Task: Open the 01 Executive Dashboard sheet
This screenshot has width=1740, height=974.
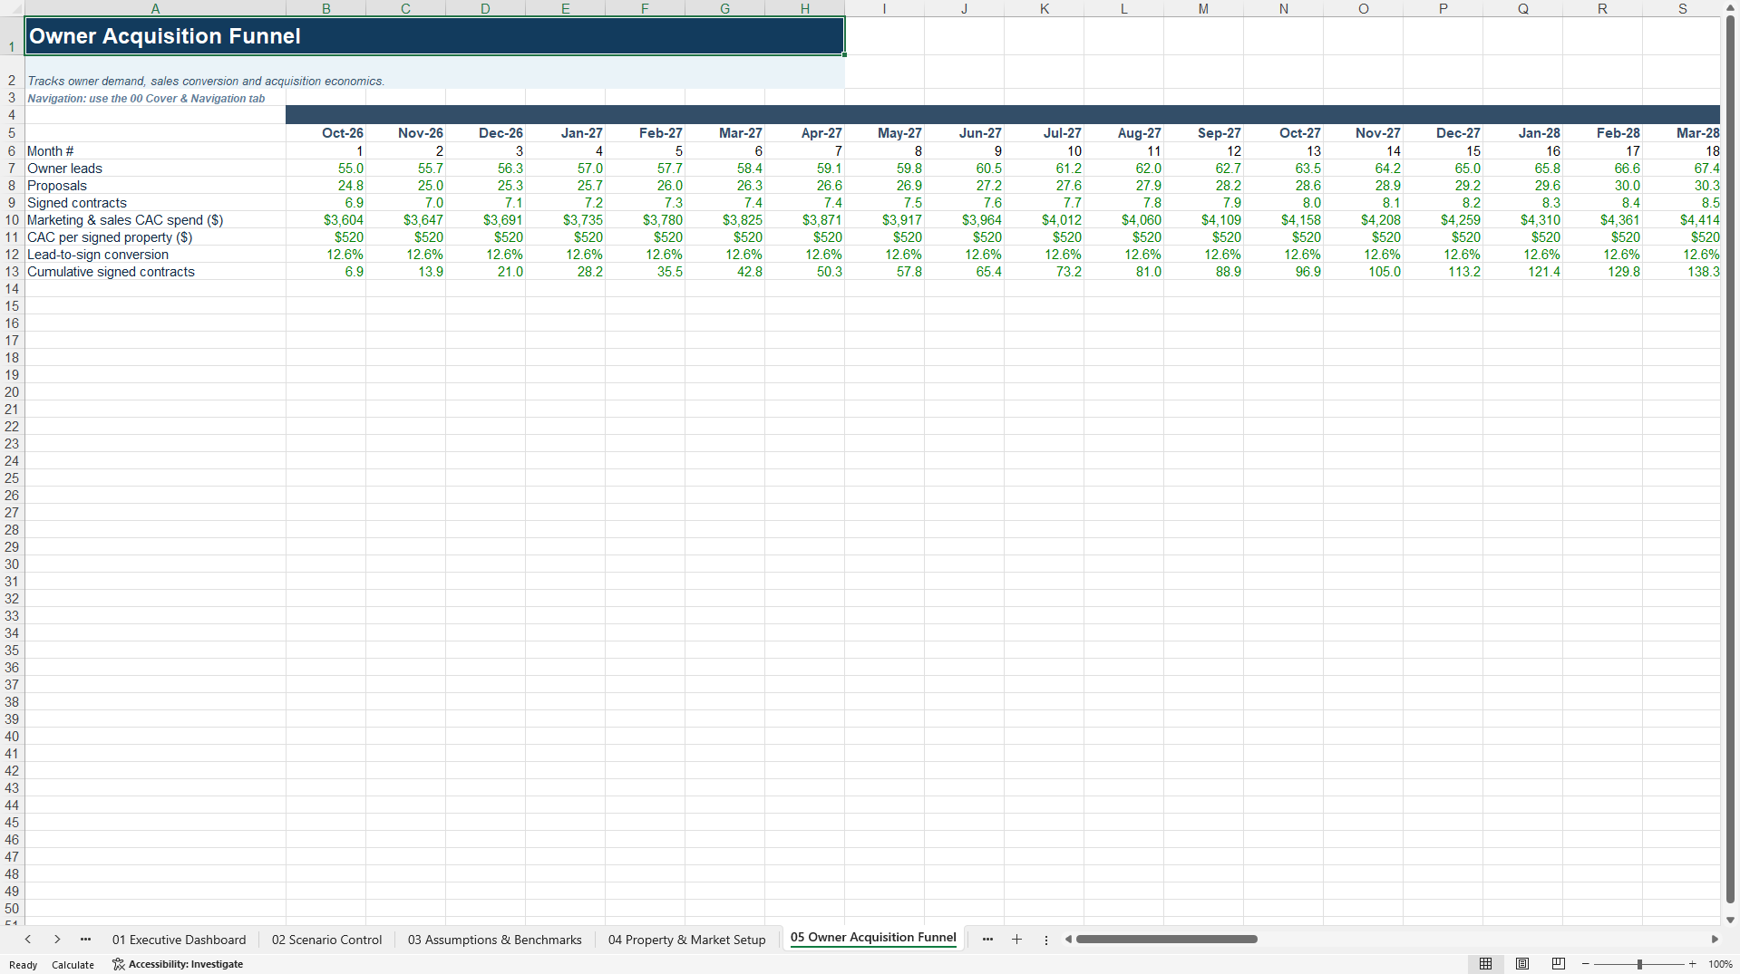Action: click(x=179, y=940)
